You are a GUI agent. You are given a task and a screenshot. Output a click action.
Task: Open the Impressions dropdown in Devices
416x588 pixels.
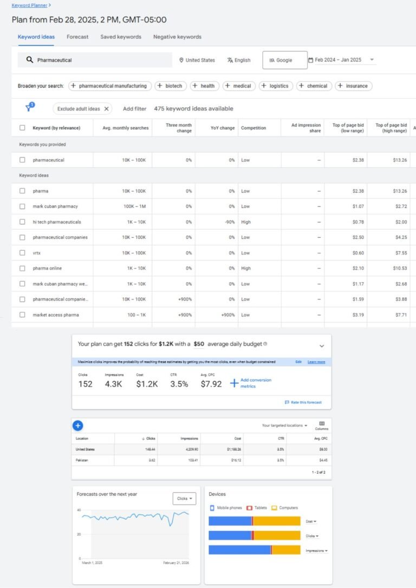pos(316,551)
